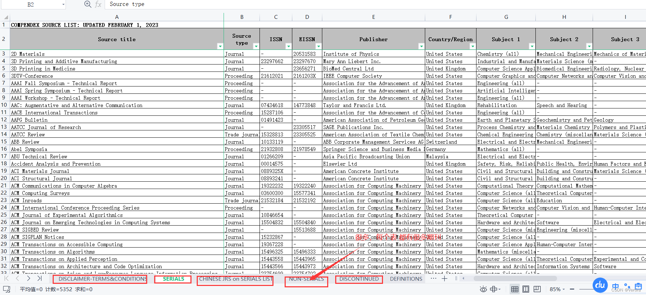
Task: Click the horizontal scrollbar at bottom
Action: (515, 278)
